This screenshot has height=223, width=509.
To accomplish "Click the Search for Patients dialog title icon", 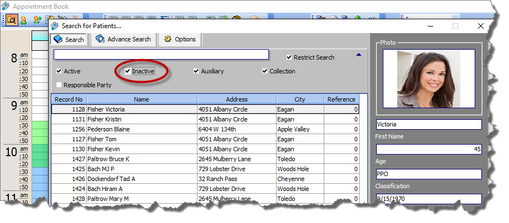I will tap(55, 26).
